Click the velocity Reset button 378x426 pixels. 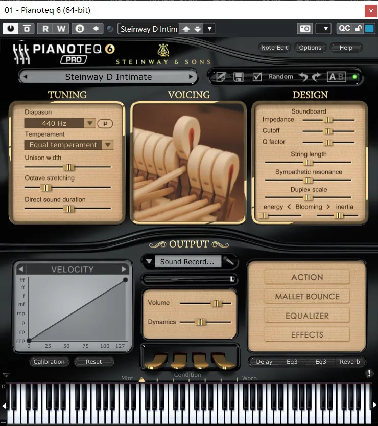[x=94, y=362]
